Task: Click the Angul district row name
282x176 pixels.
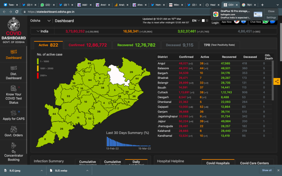Action: click(x=161, y=63)
